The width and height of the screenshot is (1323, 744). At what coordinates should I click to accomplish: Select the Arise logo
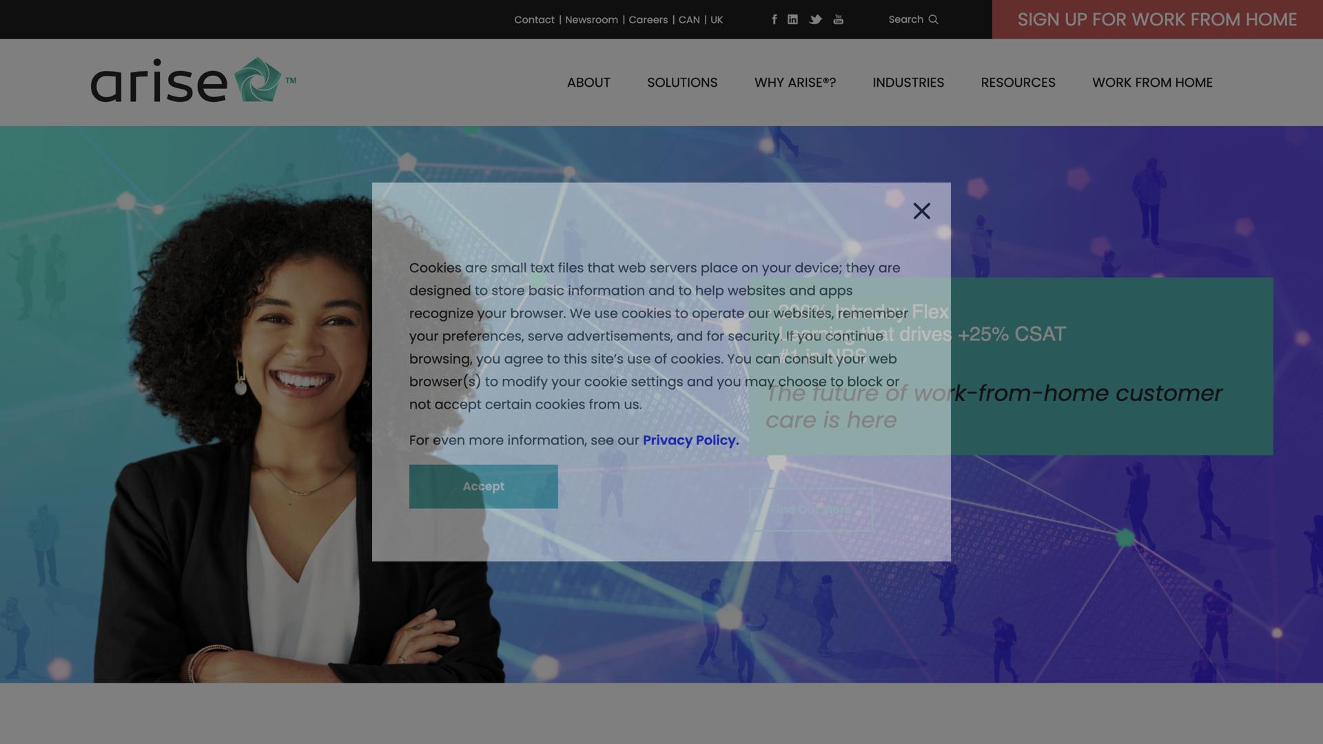(x=193, y=81)
